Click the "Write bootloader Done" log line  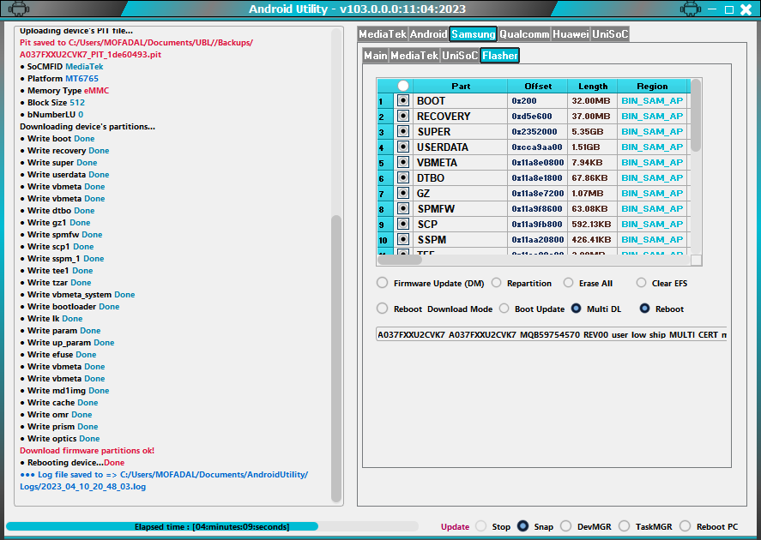click(x=69, y=306)
